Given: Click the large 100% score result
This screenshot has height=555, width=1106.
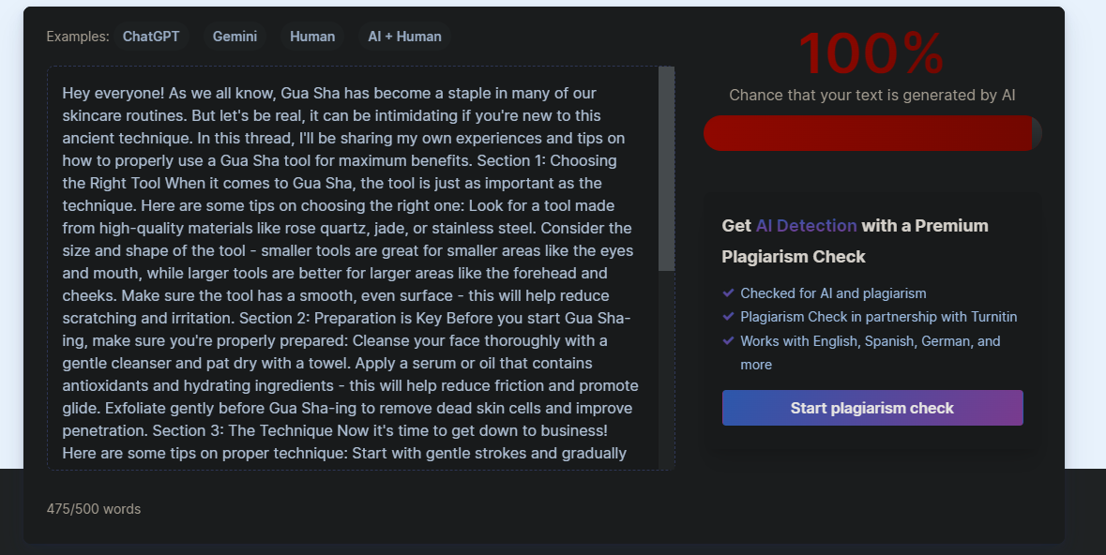Looking at the screenshot, I should (871, 54).
